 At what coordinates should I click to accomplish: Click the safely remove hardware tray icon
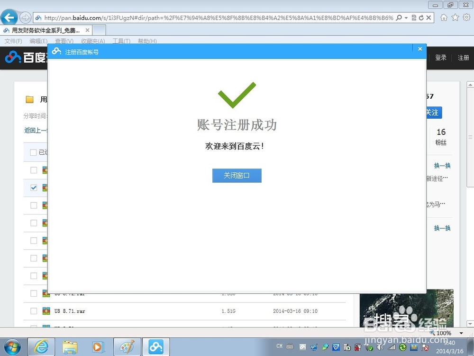369,347
